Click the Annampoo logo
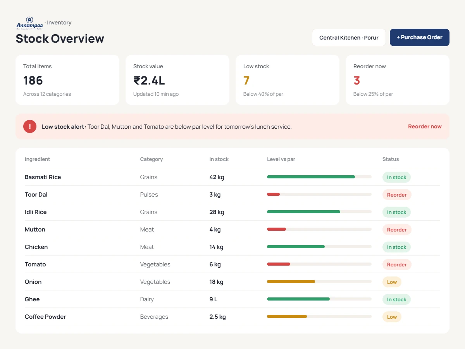This screenshot has width=465, height=349. pos(29,23)
